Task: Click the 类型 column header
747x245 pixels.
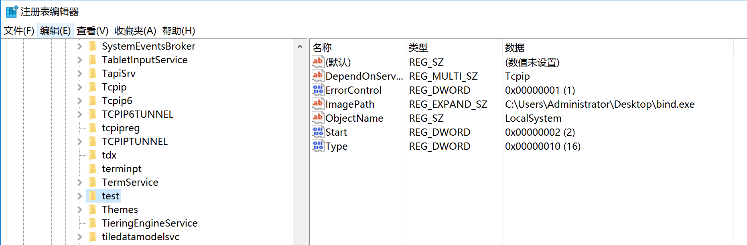Action: tap(418, 48)
